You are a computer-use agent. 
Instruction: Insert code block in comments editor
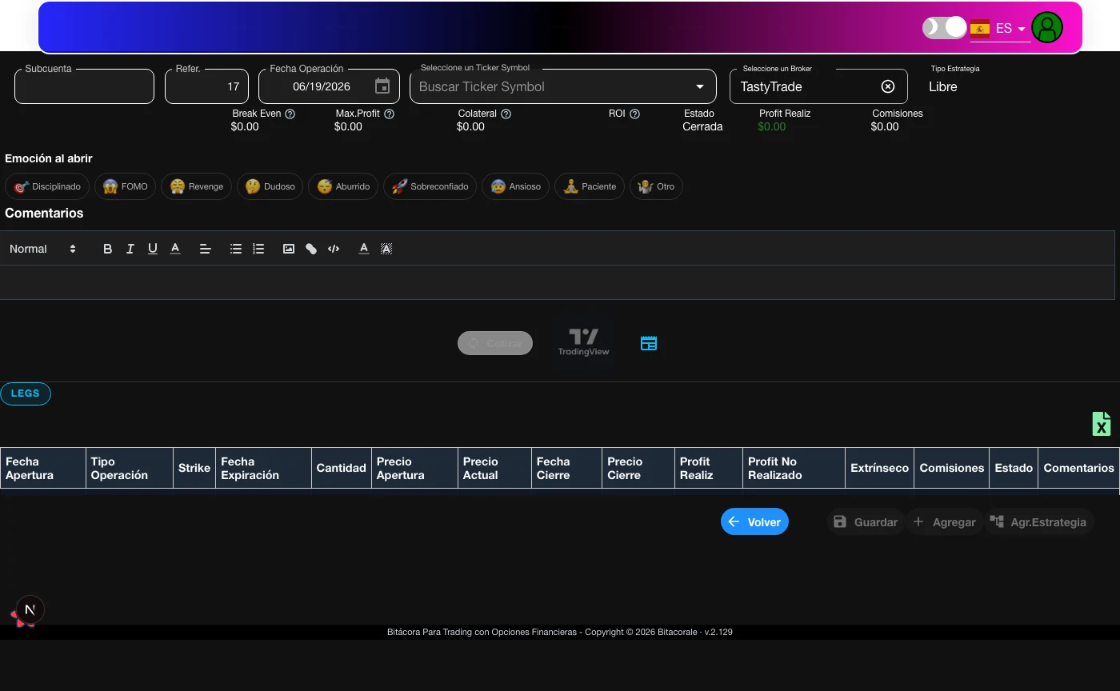point(334,249)
